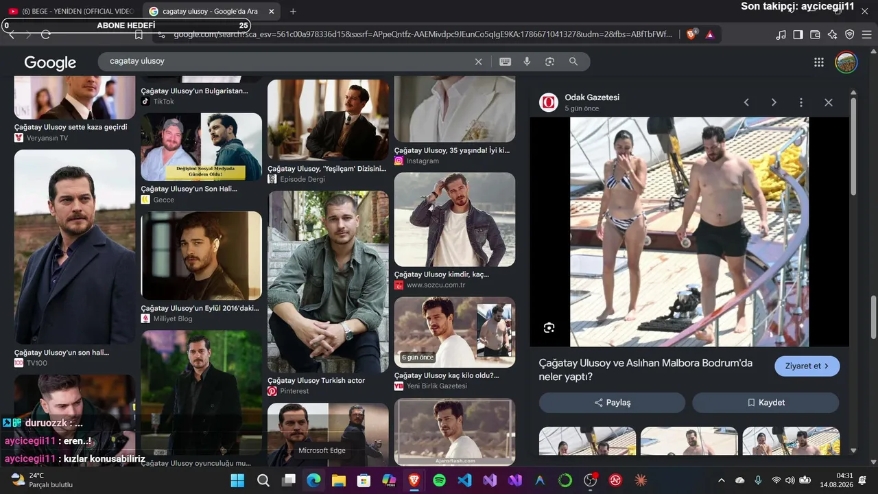
Task: Open the Google account avatar
Action: pyautogui.click(x=846, y=62)
